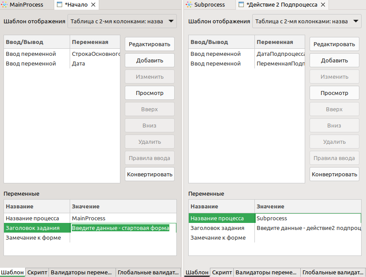Click left Редактировать button
Image resolution: width=366 pixels, height=277 pixels.
tap(149, 44)
